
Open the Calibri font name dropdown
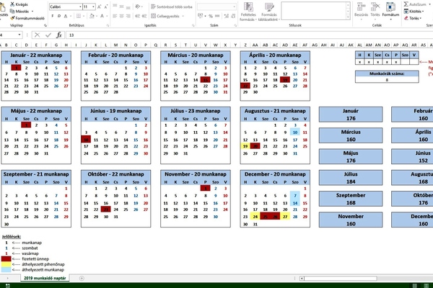(x=80, y=6)
